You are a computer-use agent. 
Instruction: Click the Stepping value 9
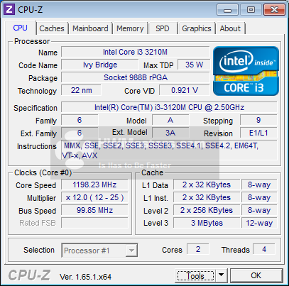click(x=258, y=120)
